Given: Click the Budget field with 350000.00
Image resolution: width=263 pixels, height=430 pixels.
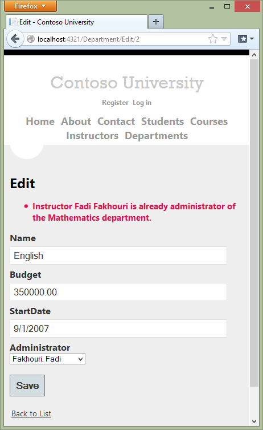Looking at the screenshot, I should (x=118, y=292).
